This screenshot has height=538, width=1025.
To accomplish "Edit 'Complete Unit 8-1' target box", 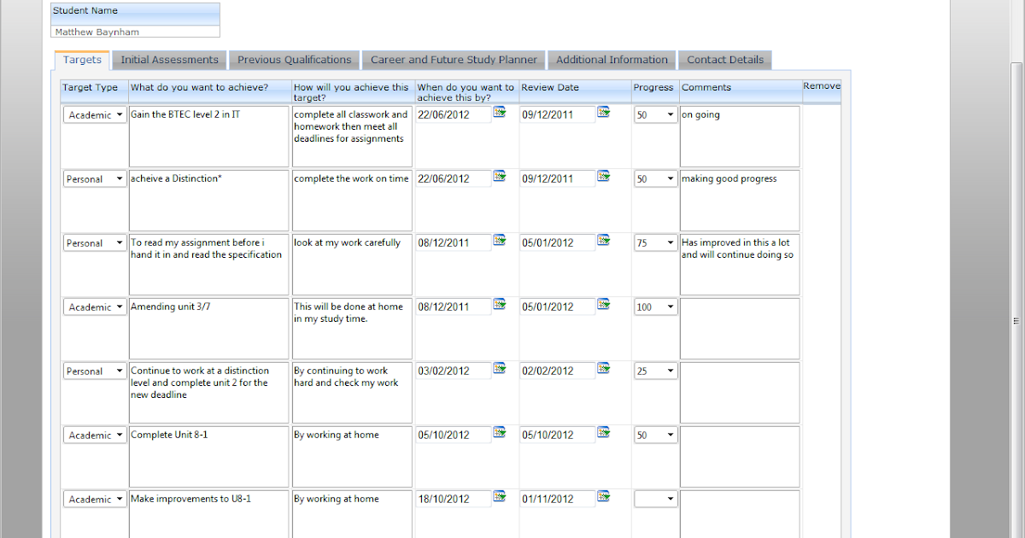I will click(x=208, y=457).
